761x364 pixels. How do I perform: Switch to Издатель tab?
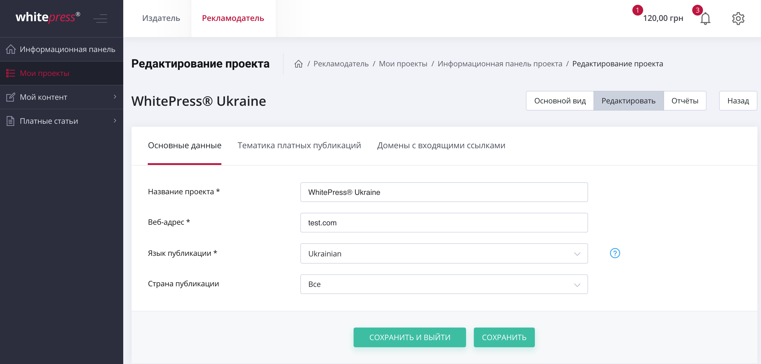pyautogui.click(x=161, y=18)
